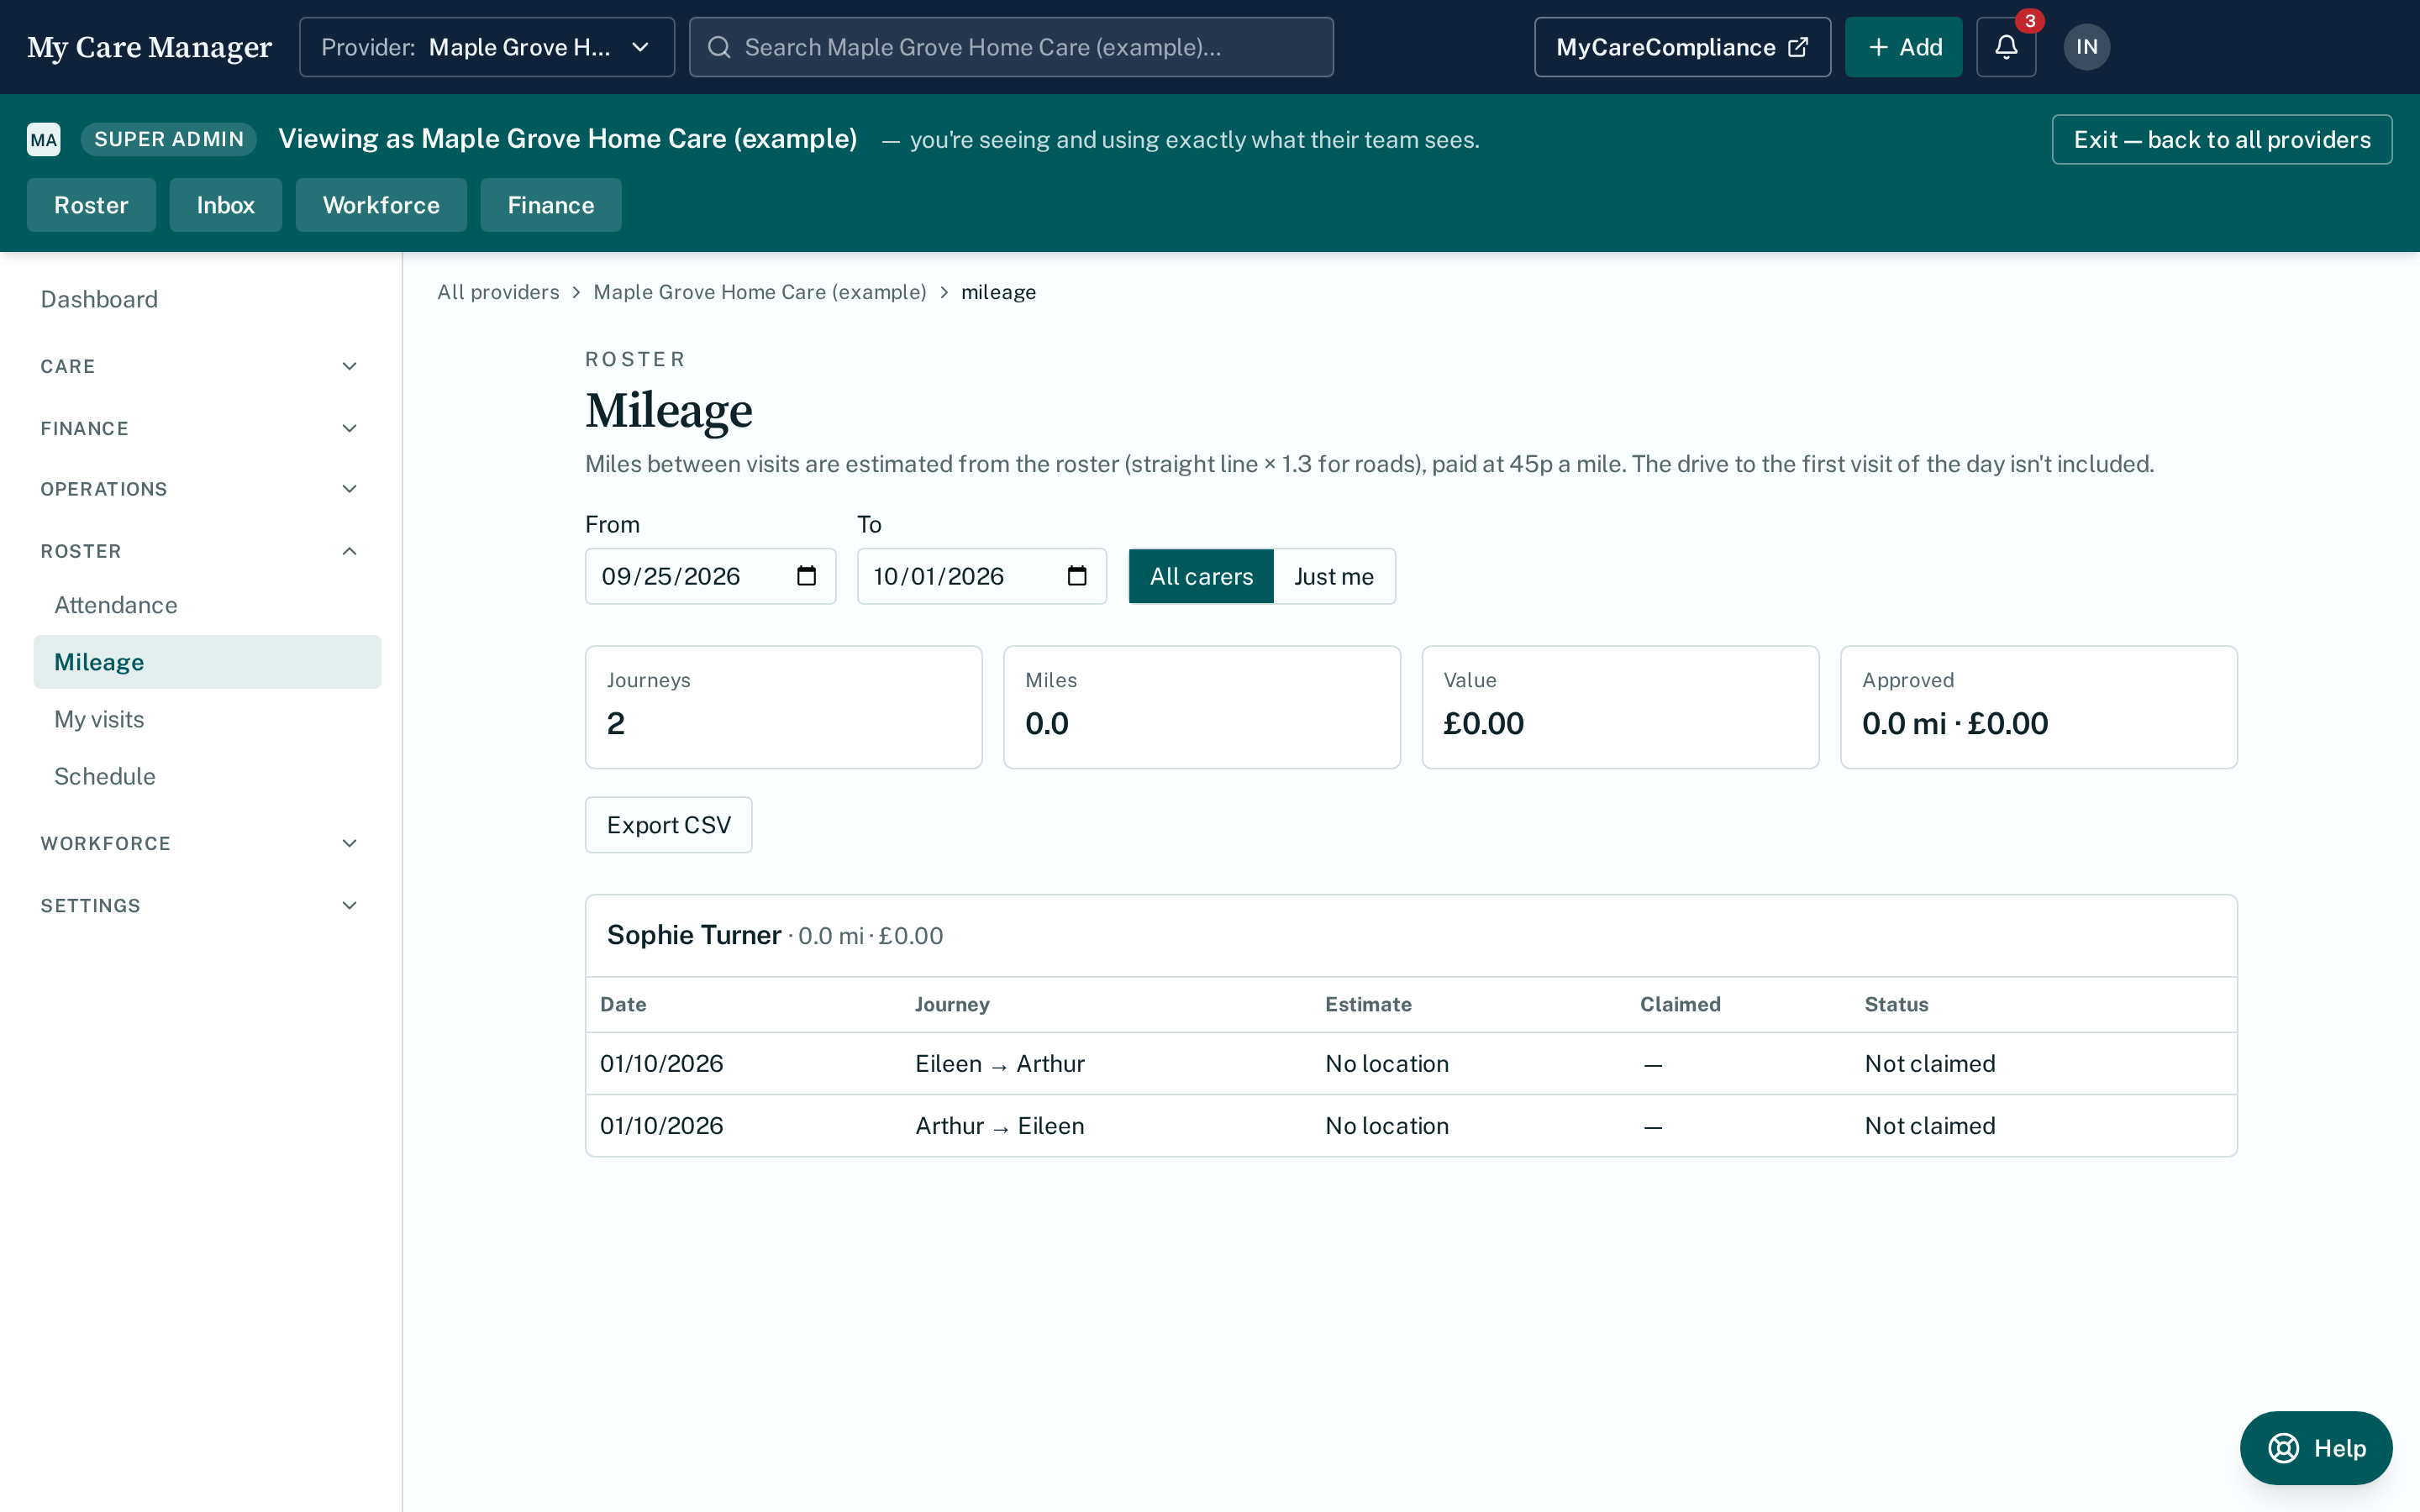Click the All providers breadcrumb link

(x=498, y=292)
